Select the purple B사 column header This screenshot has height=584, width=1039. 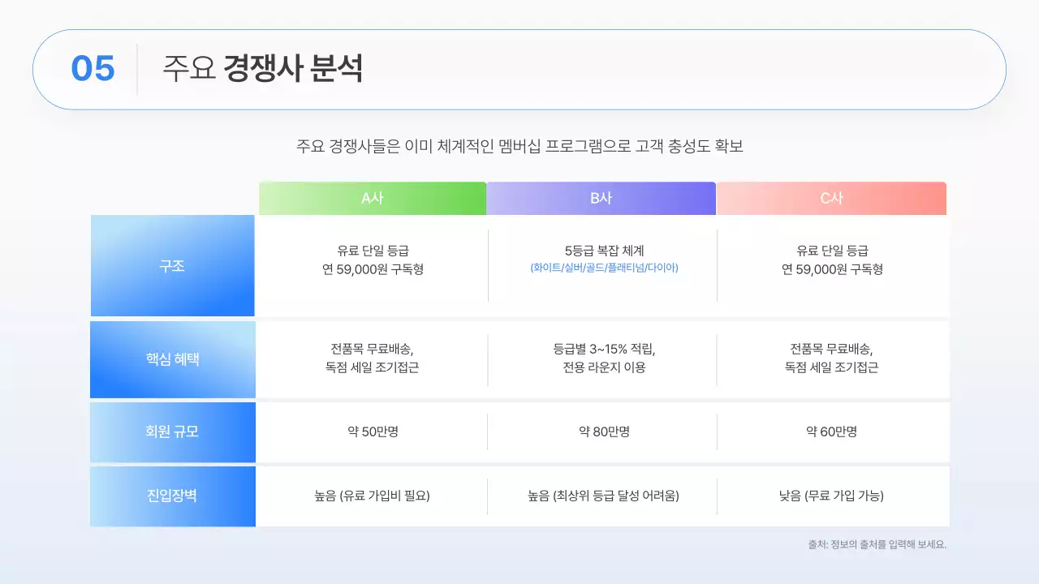tap(601, 199)
